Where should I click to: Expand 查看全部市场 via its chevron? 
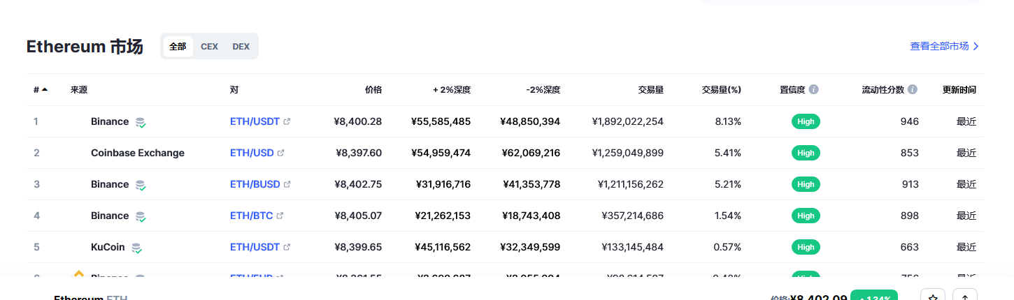(x=976, y=46)
